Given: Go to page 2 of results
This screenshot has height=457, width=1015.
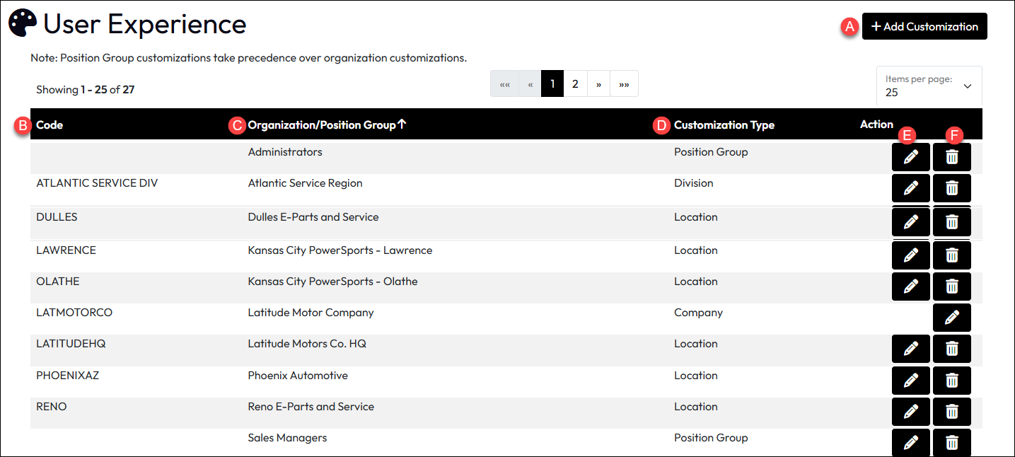Looking at the screenshot, I should click(x=575, y=83).
